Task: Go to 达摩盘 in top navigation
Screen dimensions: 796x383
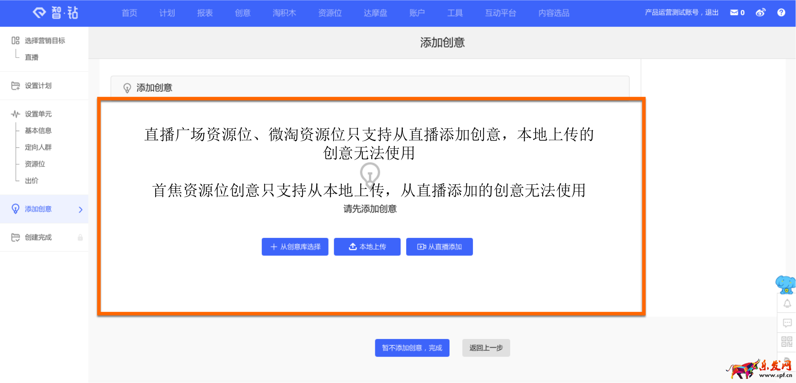Action: coord(375,13)
